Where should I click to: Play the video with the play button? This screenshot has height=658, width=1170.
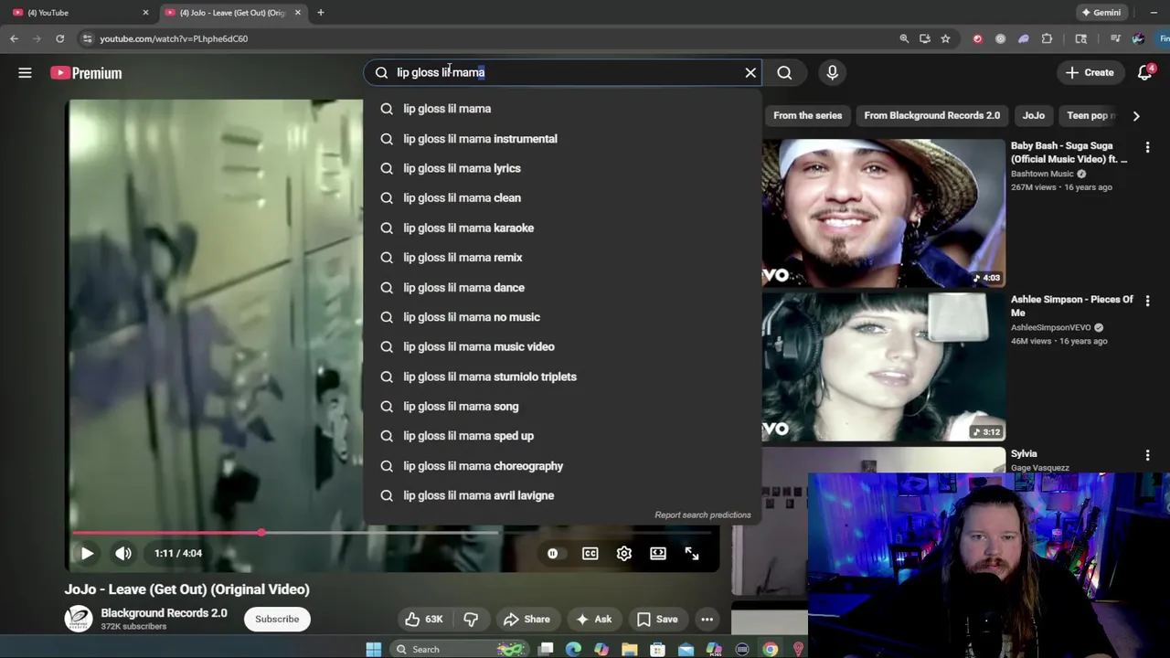[x=87, y=553]
